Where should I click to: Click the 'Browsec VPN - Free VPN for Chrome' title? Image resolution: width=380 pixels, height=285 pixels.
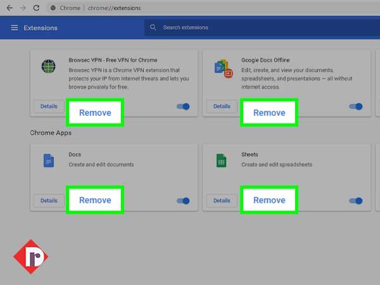tap(113, 60)
